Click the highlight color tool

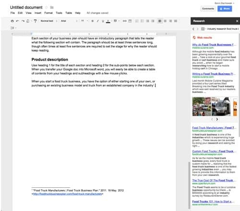tap(115, 21)
